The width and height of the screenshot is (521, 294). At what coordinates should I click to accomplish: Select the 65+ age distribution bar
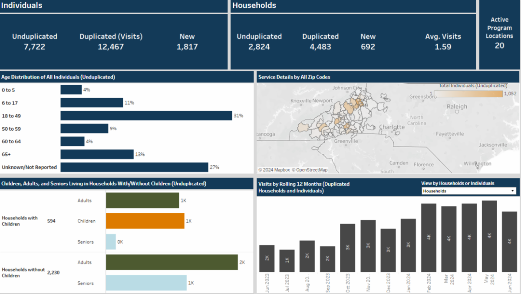(97, 154)
